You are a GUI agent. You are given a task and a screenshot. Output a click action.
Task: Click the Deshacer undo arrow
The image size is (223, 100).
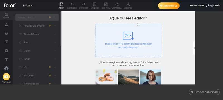(x=72, y=4)
